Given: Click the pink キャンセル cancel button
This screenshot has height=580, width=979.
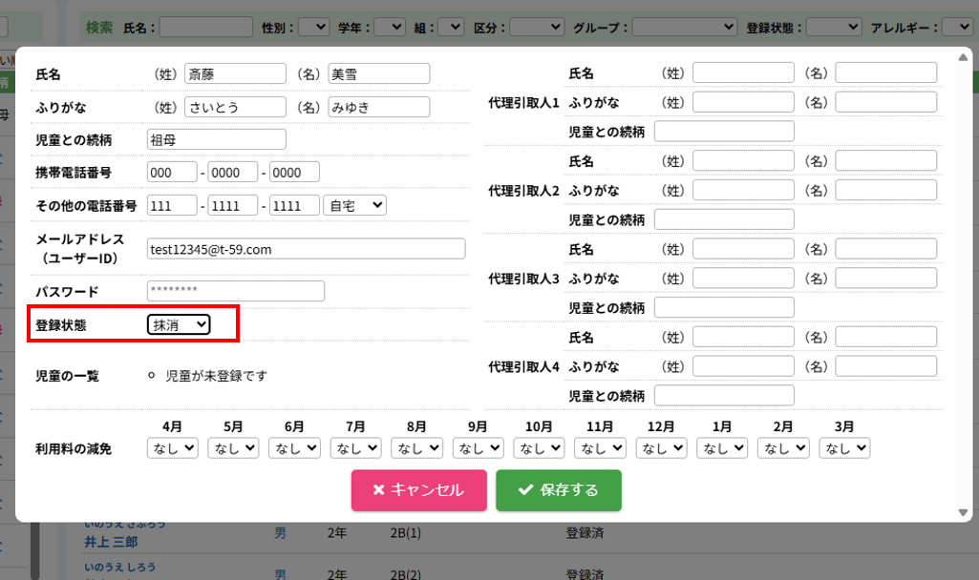Looking at the screenshot, I should (x=418, y=490).
